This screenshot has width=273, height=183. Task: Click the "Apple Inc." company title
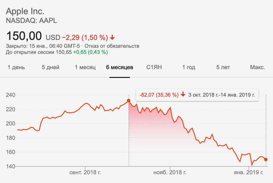25,11
